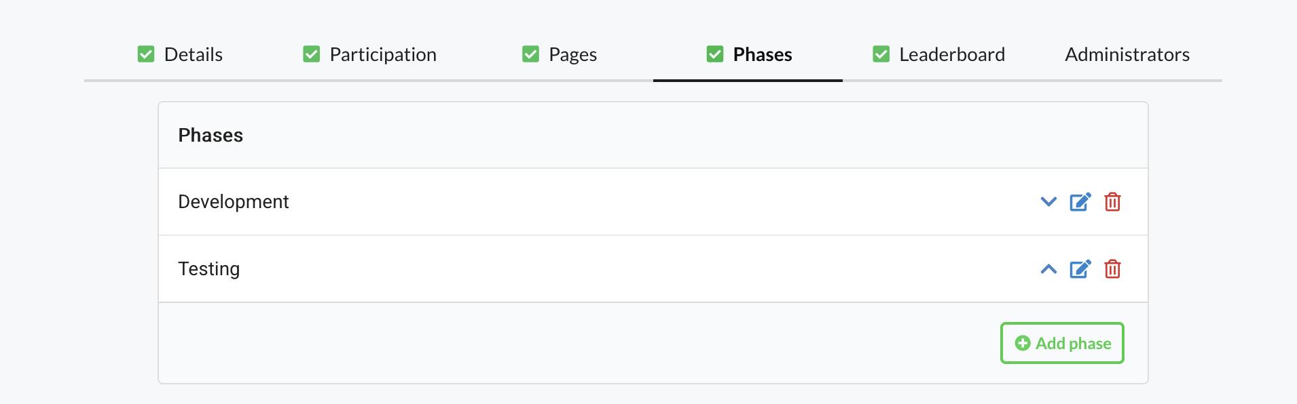Delete the Testing phase
Screen dimensions: 1297x404
click(1112, 269)
